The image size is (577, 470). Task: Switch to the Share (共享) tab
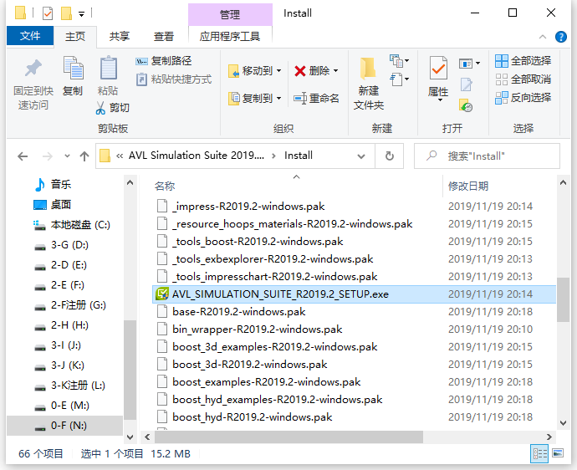(120, 37)
